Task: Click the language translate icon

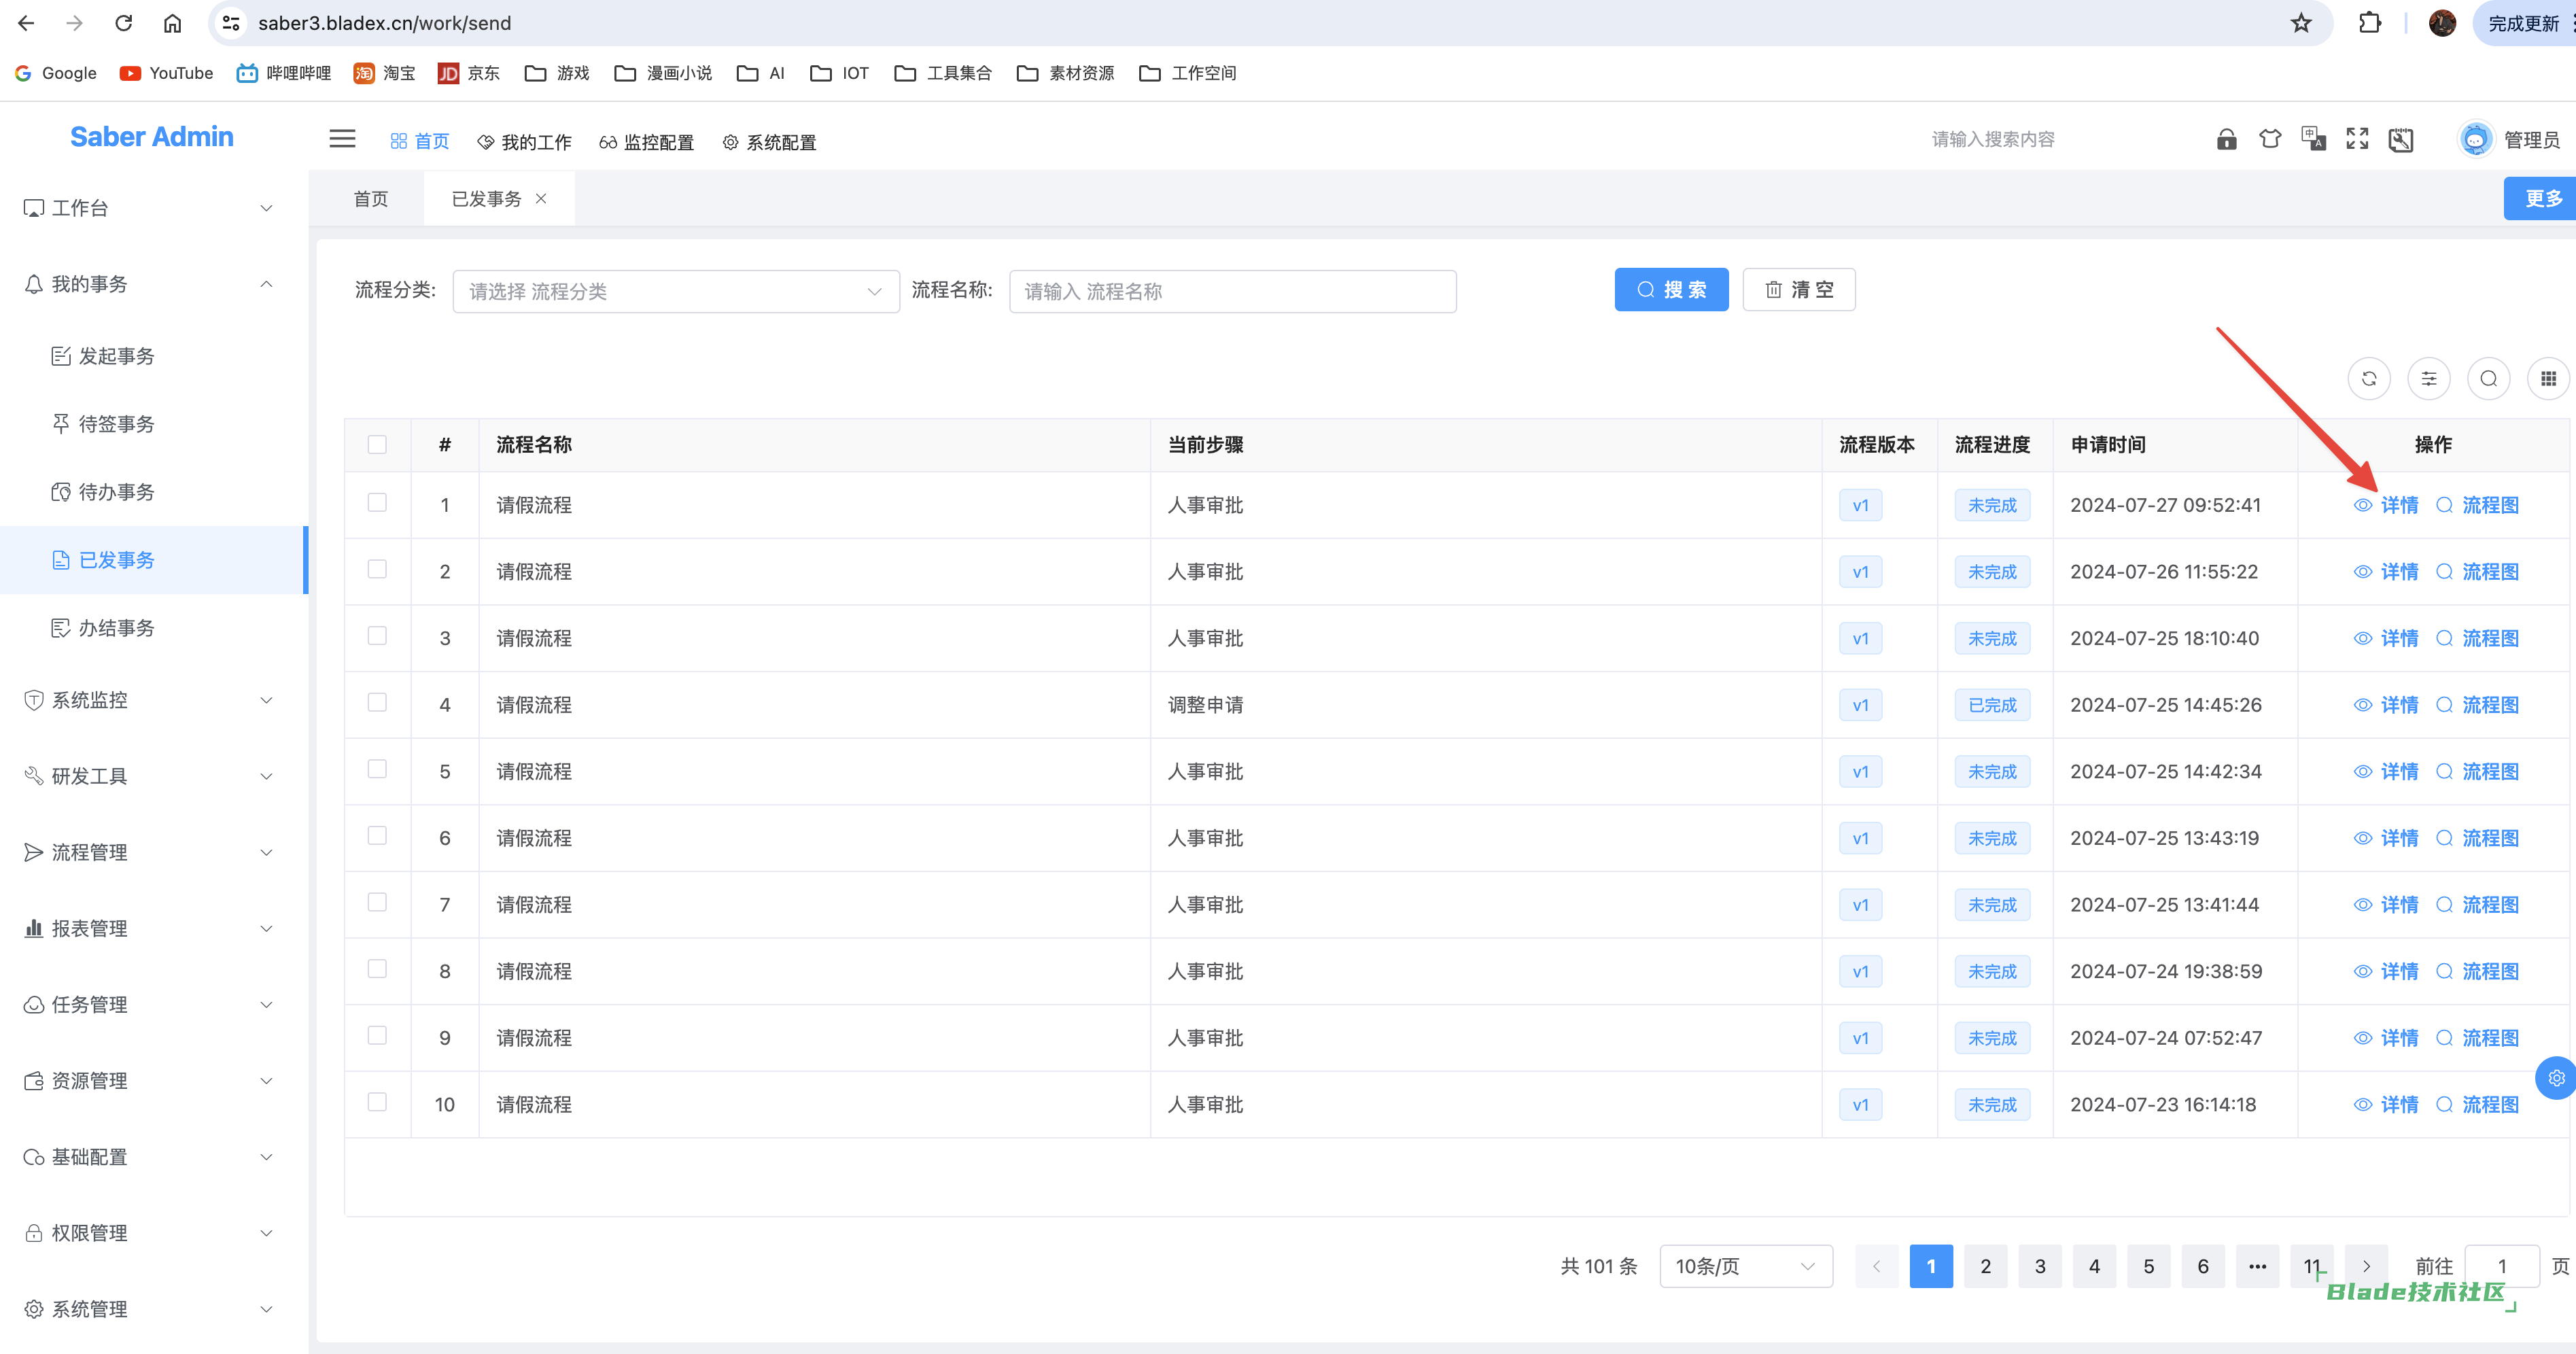Action: point(2313,139)
